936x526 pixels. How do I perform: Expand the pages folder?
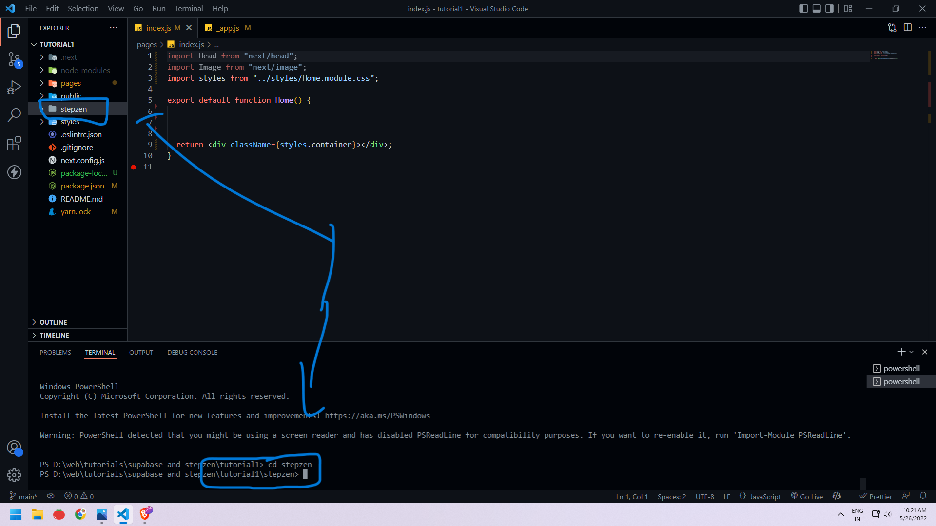click(x=71, y=83)
